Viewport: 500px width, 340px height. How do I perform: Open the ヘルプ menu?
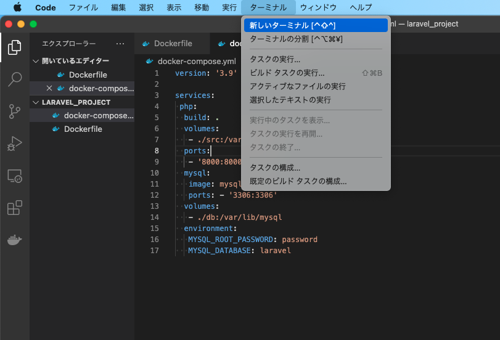pyautogui.click(x=361, y=7)
